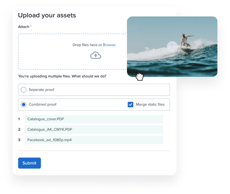
Task: Click file number 3 in list
Action: point(19,140)
